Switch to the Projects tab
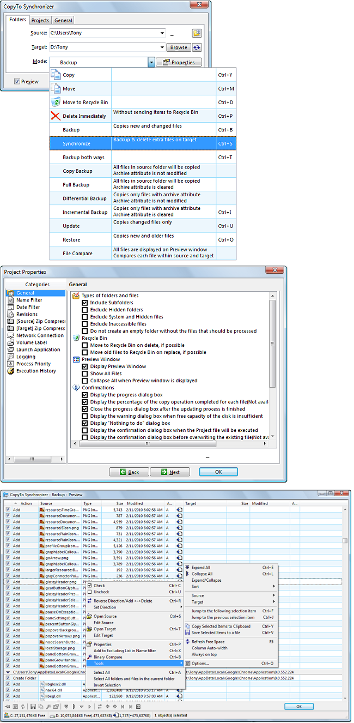 click(40, 20)
